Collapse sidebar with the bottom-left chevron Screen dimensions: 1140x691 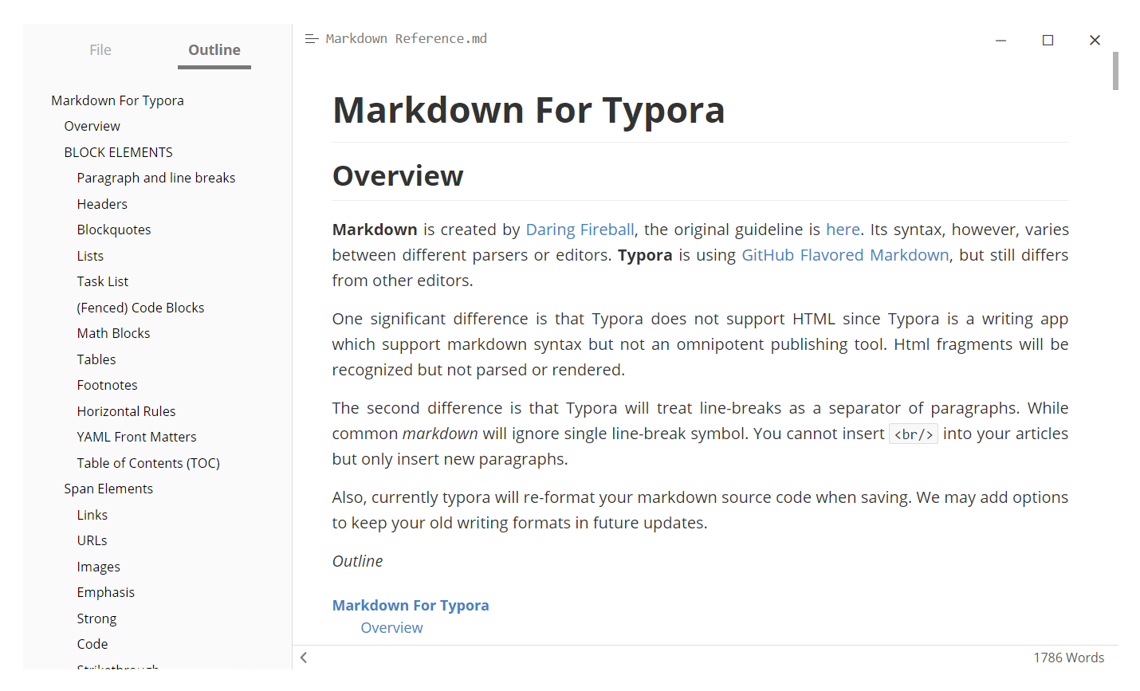tap(304, 658)
